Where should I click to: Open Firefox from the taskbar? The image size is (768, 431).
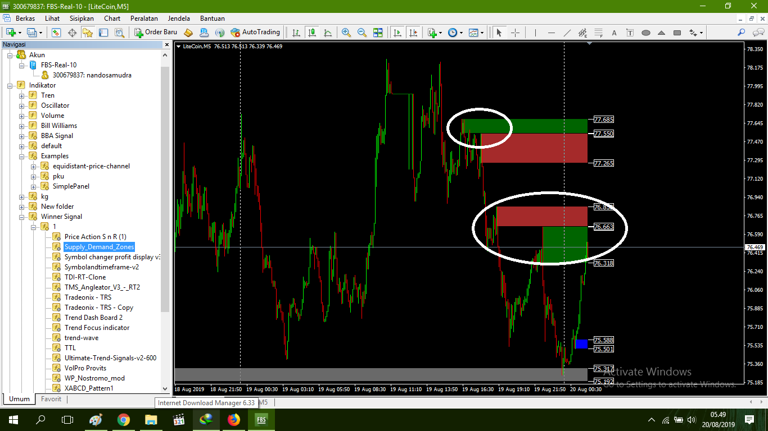(233, 419)
